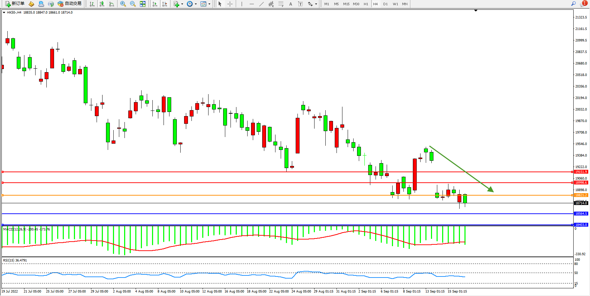Pick the Fibonacci retracement tool
This screenshot has width=590, height=296.
(281, 4)
